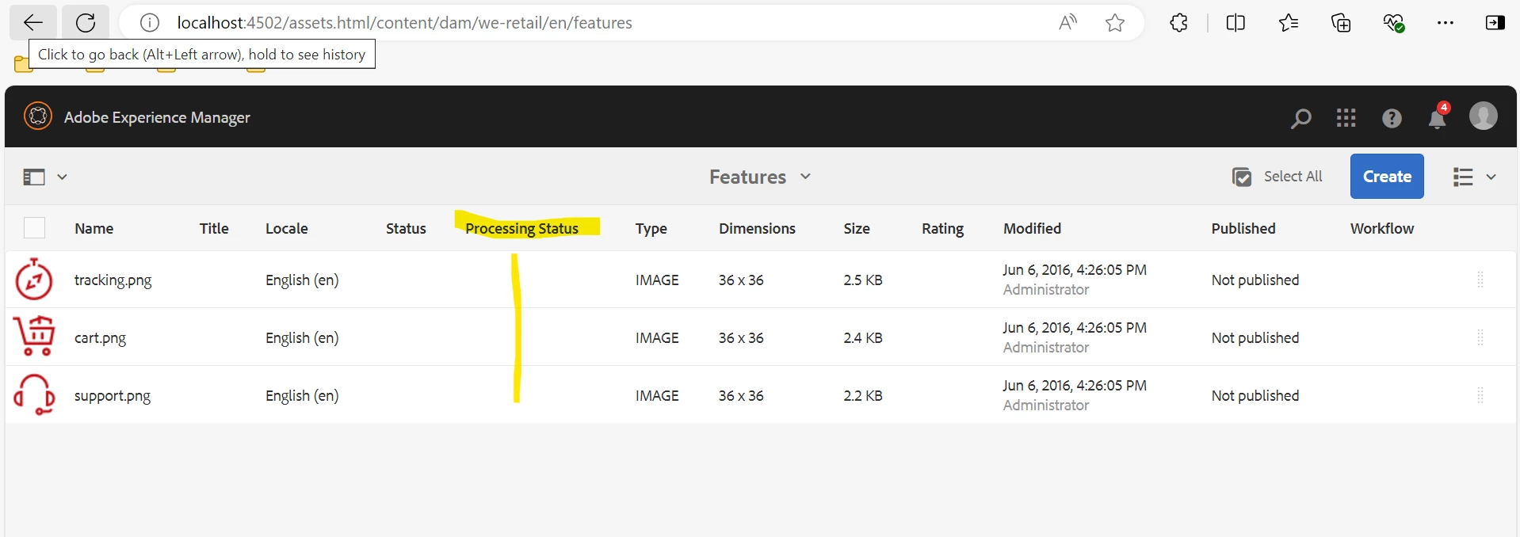Image resolution: width=1520 pixels, height=537 pixels.
Task: Open the AEM Help question mark
Action: [x=1392, y=118]
